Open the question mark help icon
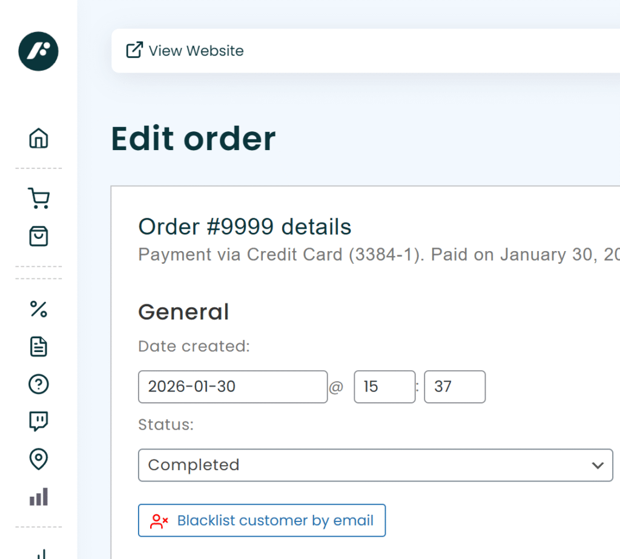 click(39, 384)
